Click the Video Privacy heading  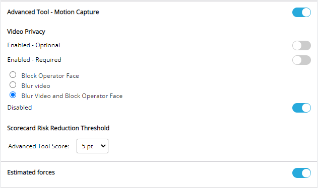coord(26,32)
